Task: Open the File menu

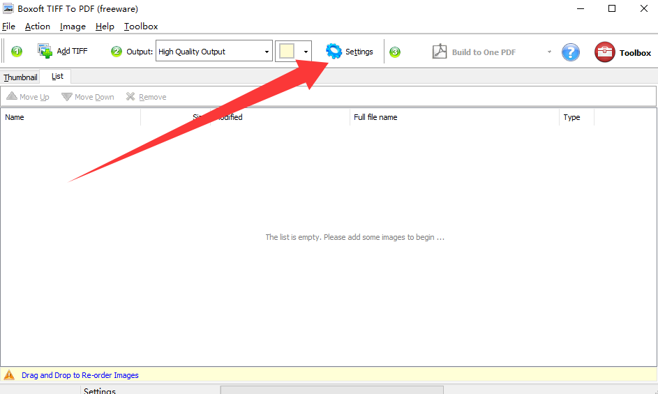Action: pyautogui.click(x=8, y=26)
